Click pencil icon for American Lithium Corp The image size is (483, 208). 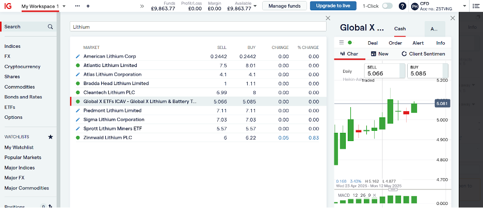click(77, 57)
